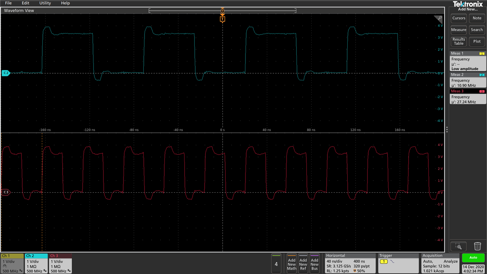Click the Add New... heading
487x274 pixels.
(x=468, y=9)
